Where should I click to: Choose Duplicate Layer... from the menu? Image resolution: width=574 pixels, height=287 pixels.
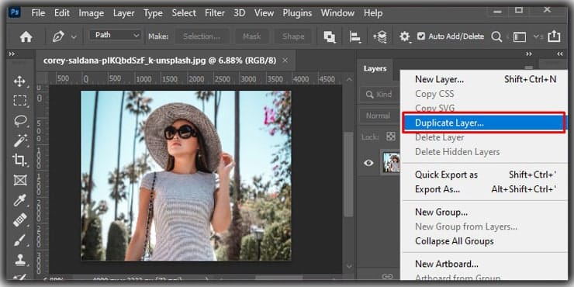click(x=483, y=123)
